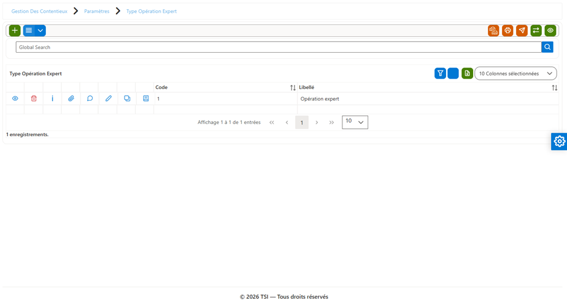Open Type Opération Expert breadcrumb link
567x303 pixels.
point(152,11)
